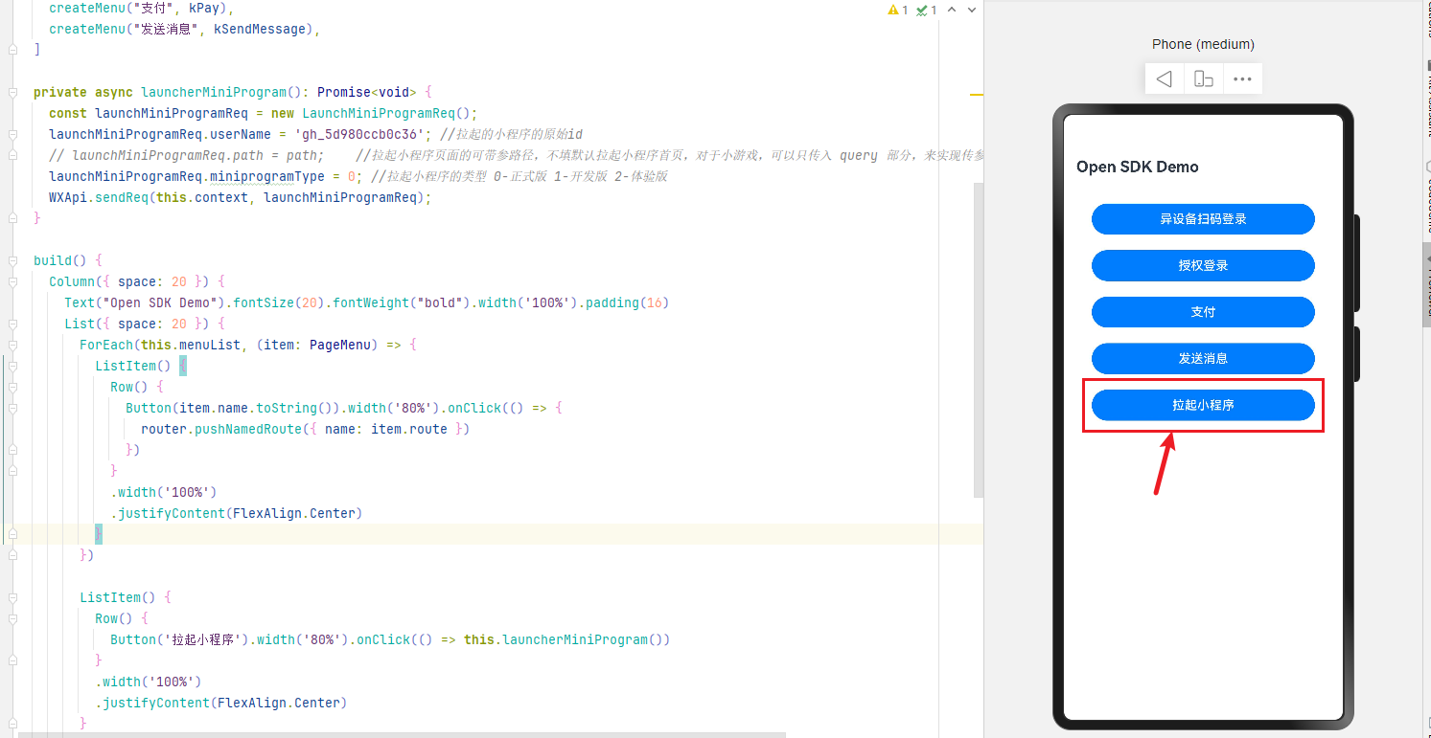Click the Promise<void> return type
The image size is (1431, 738).
point(367,93)
